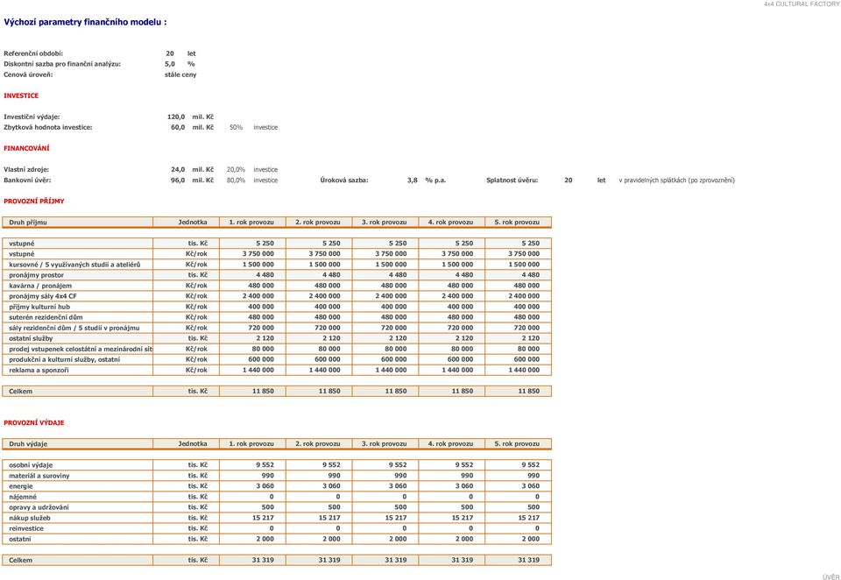Click the "ÚVĚR" footer text

[x=830, y=576]
